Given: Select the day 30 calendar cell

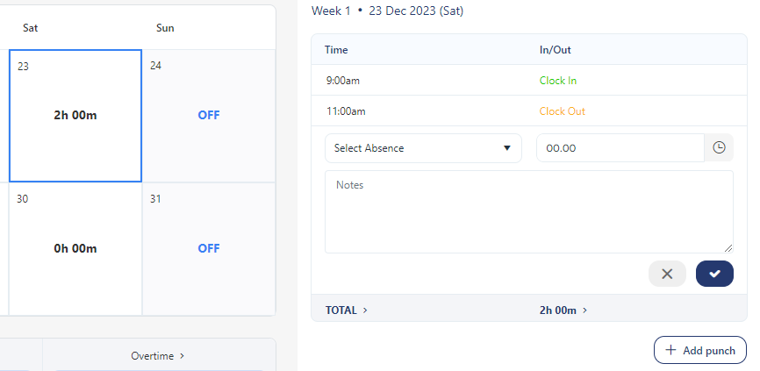Looking at the screenshot, I should click(75, 248).
